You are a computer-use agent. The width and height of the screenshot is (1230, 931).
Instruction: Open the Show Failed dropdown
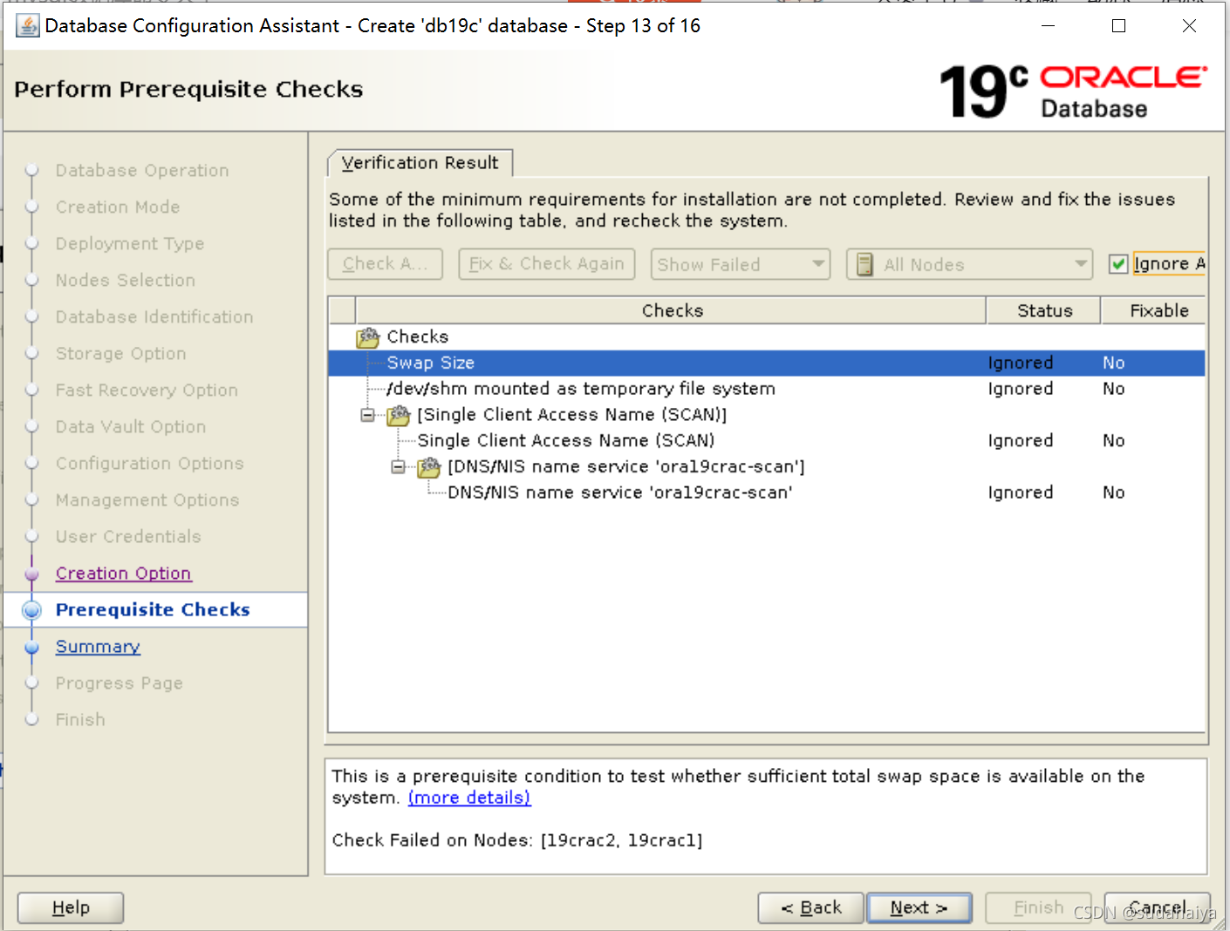tap(740, 264)
